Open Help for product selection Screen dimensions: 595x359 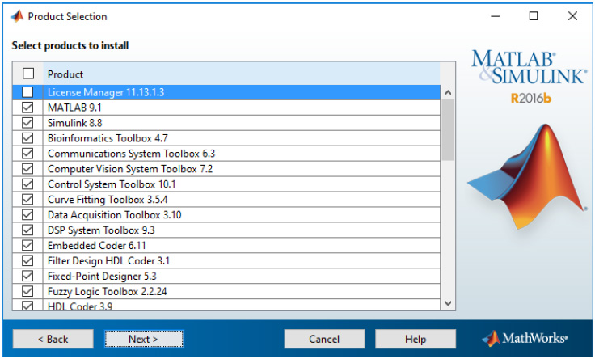pyautogui.click(x=416, y=339)
